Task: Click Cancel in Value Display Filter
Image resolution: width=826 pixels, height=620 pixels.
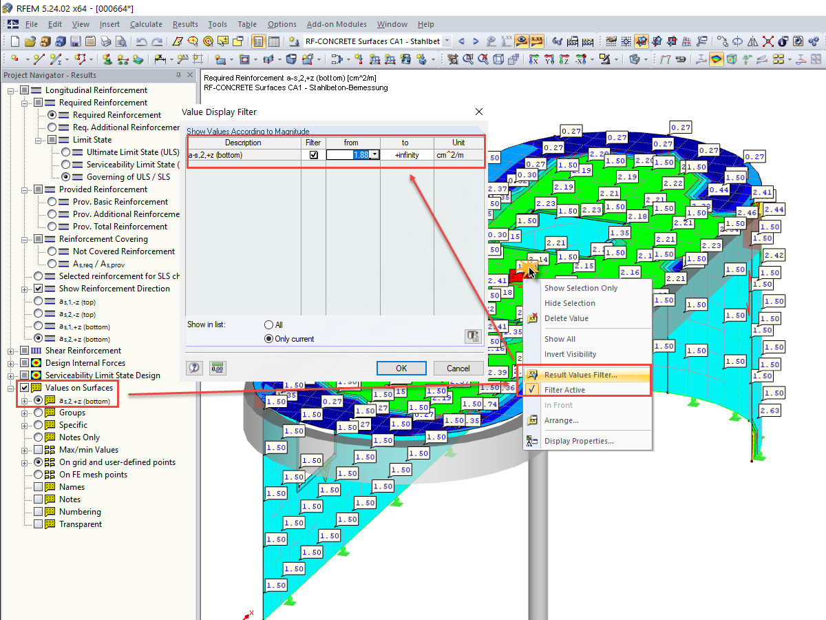Action: (x=458, y=368)
